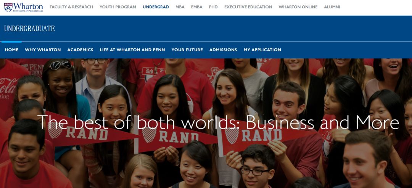Go to My Application
412x188 pixels.
(262, 50)
